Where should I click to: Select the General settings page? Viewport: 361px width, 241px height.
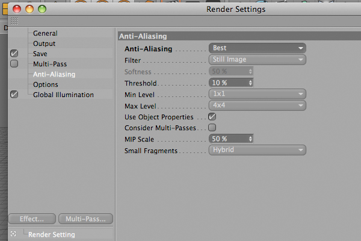pyautogui.click(x=45, y=33)
